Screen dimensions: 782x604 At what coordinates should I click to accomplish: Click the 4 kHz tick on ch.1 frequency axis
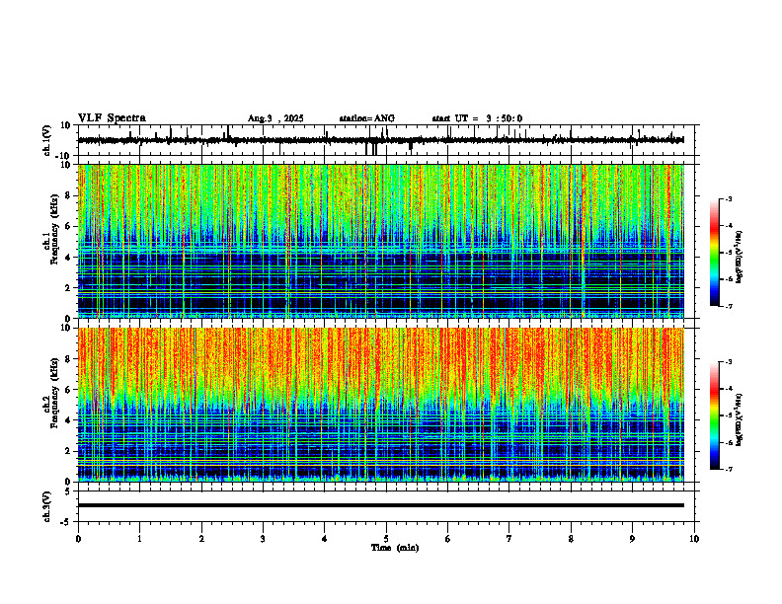tap(68, 258)
